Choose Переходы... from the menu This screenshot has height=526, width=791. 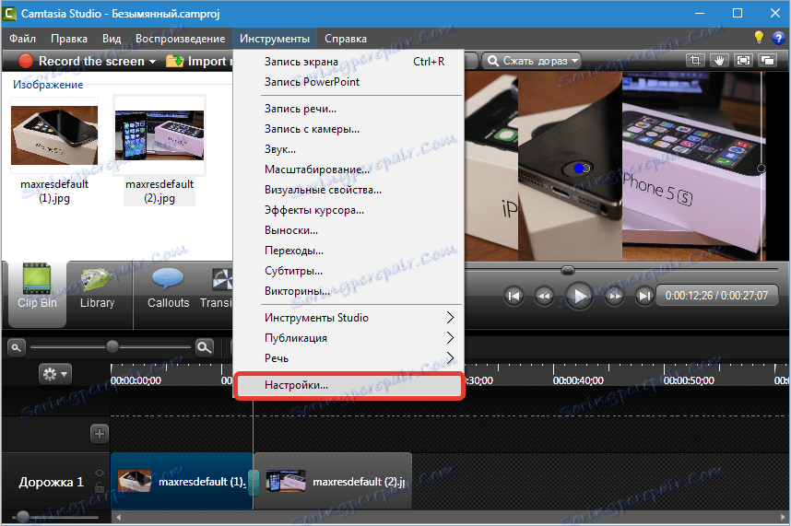(348, 251)
